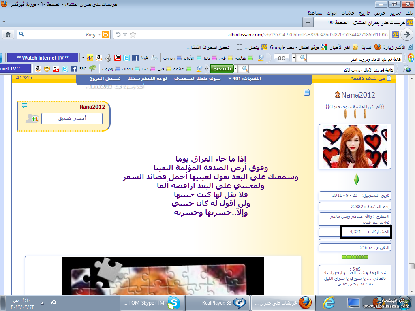Expand the dropdown next to Watch Internet TV
Screen dimensions: 415x311
click(x=83, y=58)
